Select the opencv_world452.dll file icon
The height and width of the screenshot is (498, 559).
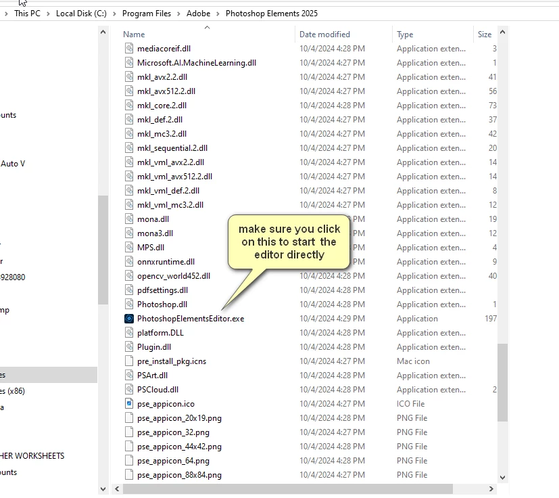[129, 275]
